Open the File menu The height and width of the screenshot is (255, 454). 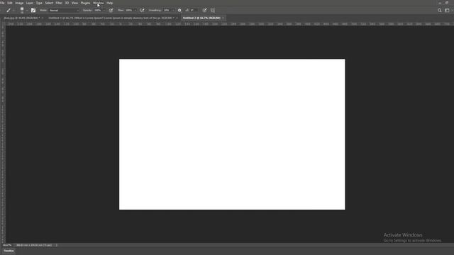2,3
